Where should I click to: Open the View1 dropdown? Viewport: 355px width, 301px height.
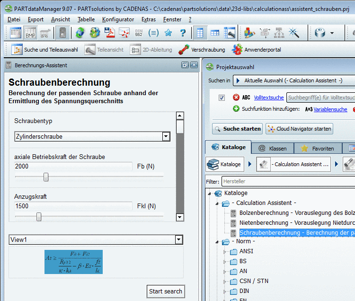coord(178,239)
